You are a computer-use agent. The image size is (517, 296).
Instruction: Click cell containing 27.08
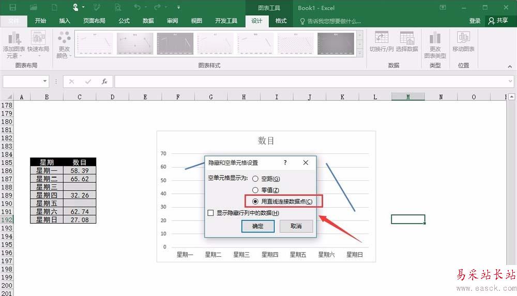coord(80,220)
